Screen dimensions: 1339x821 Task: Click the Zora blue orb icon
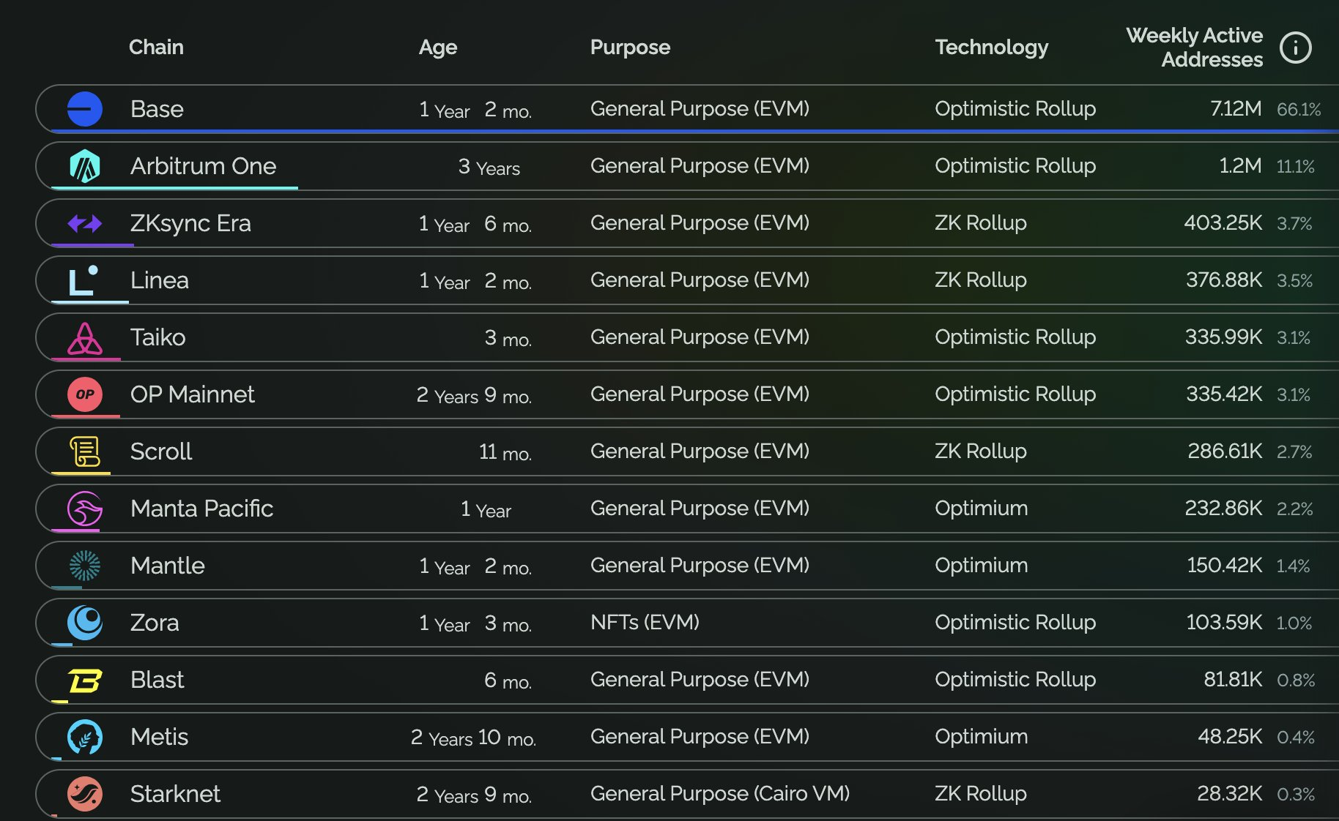point(85,623)
